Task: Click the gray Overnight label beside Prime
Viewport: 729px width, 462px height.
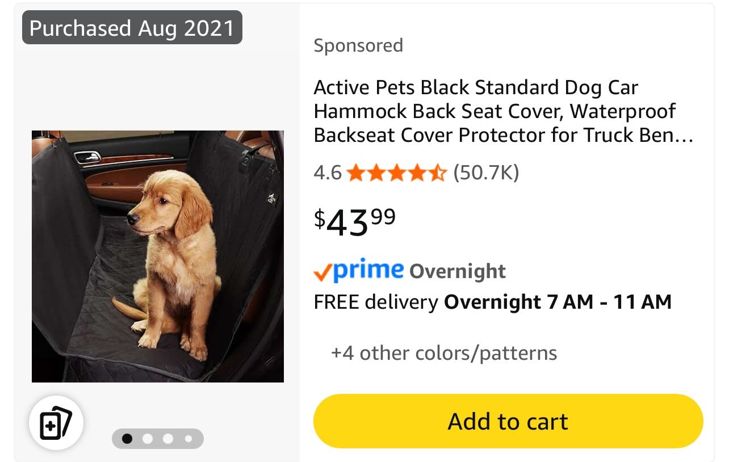Action: click(x=458, y=271)
